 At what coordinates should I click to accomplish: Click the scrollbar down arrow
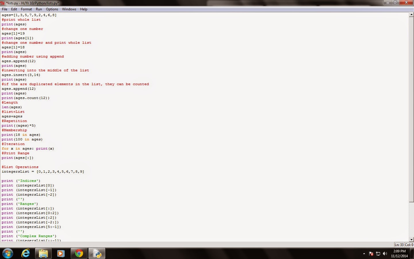click(x=411, y=239)
